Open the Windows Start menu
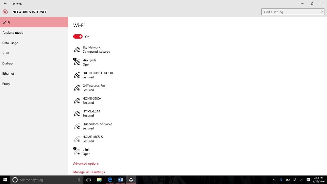Screen dimensions: 327x184 [5, 180]
